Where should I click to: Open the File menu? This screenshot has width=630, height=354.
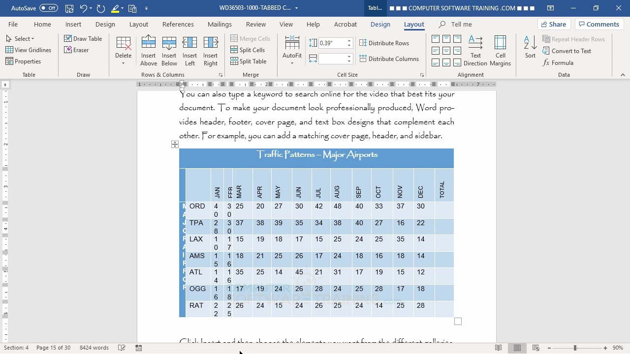coord(13,24)
